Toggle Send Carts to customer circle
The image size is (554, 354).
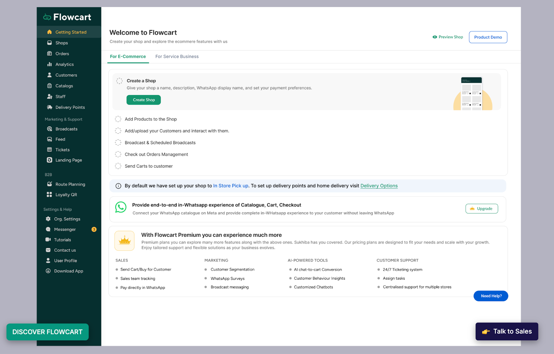(x=118, y=166)
